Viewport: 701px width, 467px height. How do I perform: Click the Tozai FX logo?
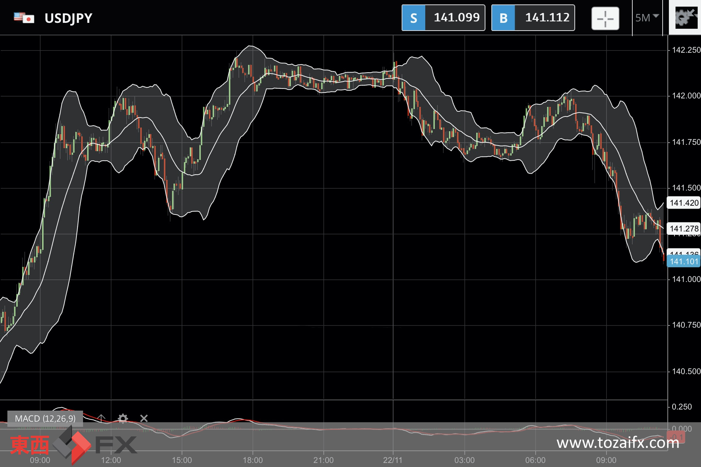coord(73,445)
